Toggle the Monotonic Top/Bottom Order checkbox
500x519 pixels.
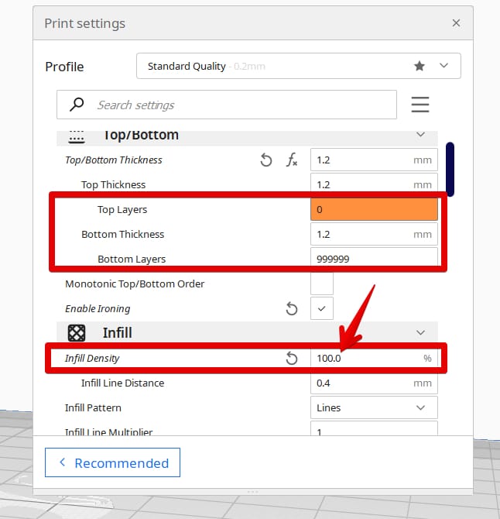322,284
